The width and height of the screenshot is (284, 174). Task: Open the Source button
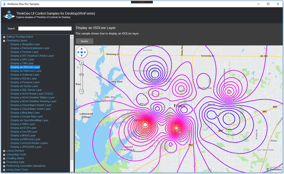click(84, 41)
